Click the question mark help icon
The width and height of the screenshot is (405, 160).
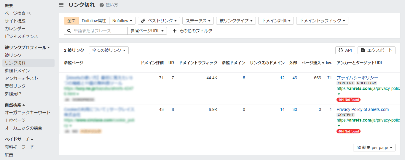click(x=102, y=5)
